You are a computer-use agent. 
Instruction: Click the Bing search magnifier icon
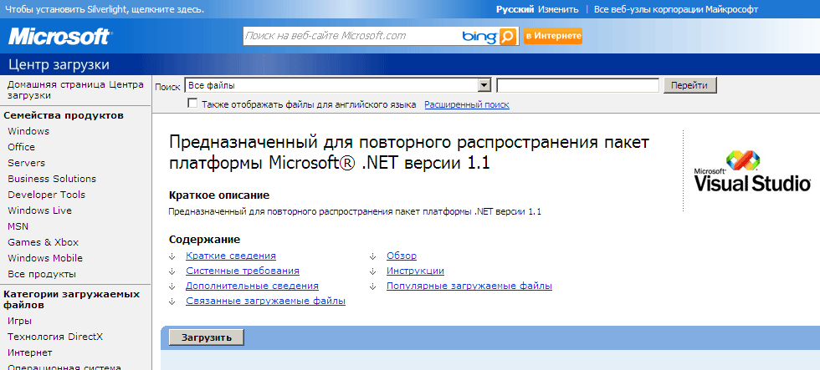(507, 36)
